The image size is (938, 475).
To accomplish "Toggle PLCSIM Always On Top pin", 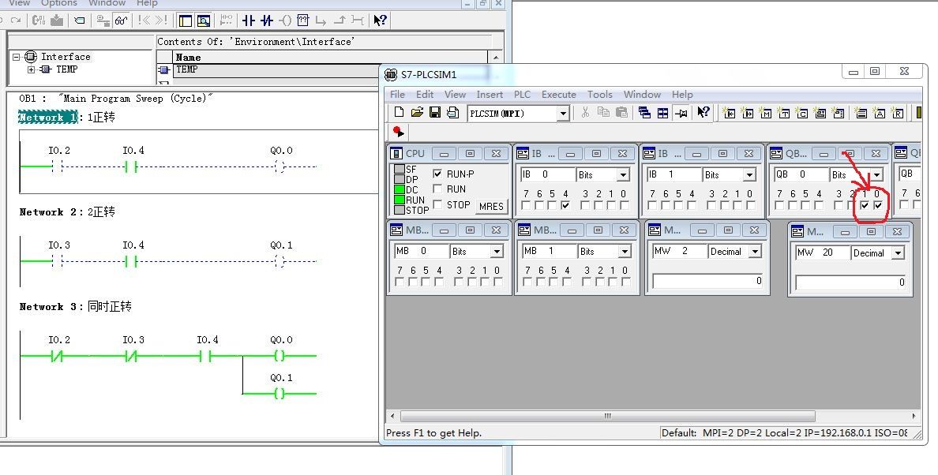I will (681, 112).
